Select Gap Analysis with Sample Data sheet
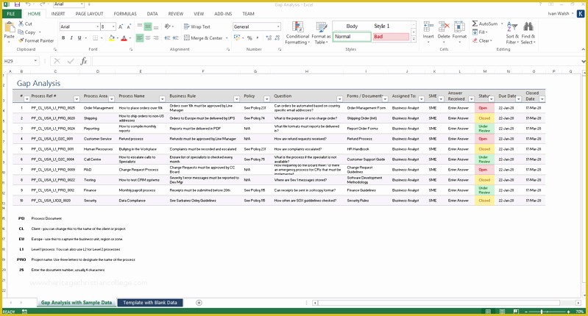Screen dimensions: 588x316 point(77,303)
